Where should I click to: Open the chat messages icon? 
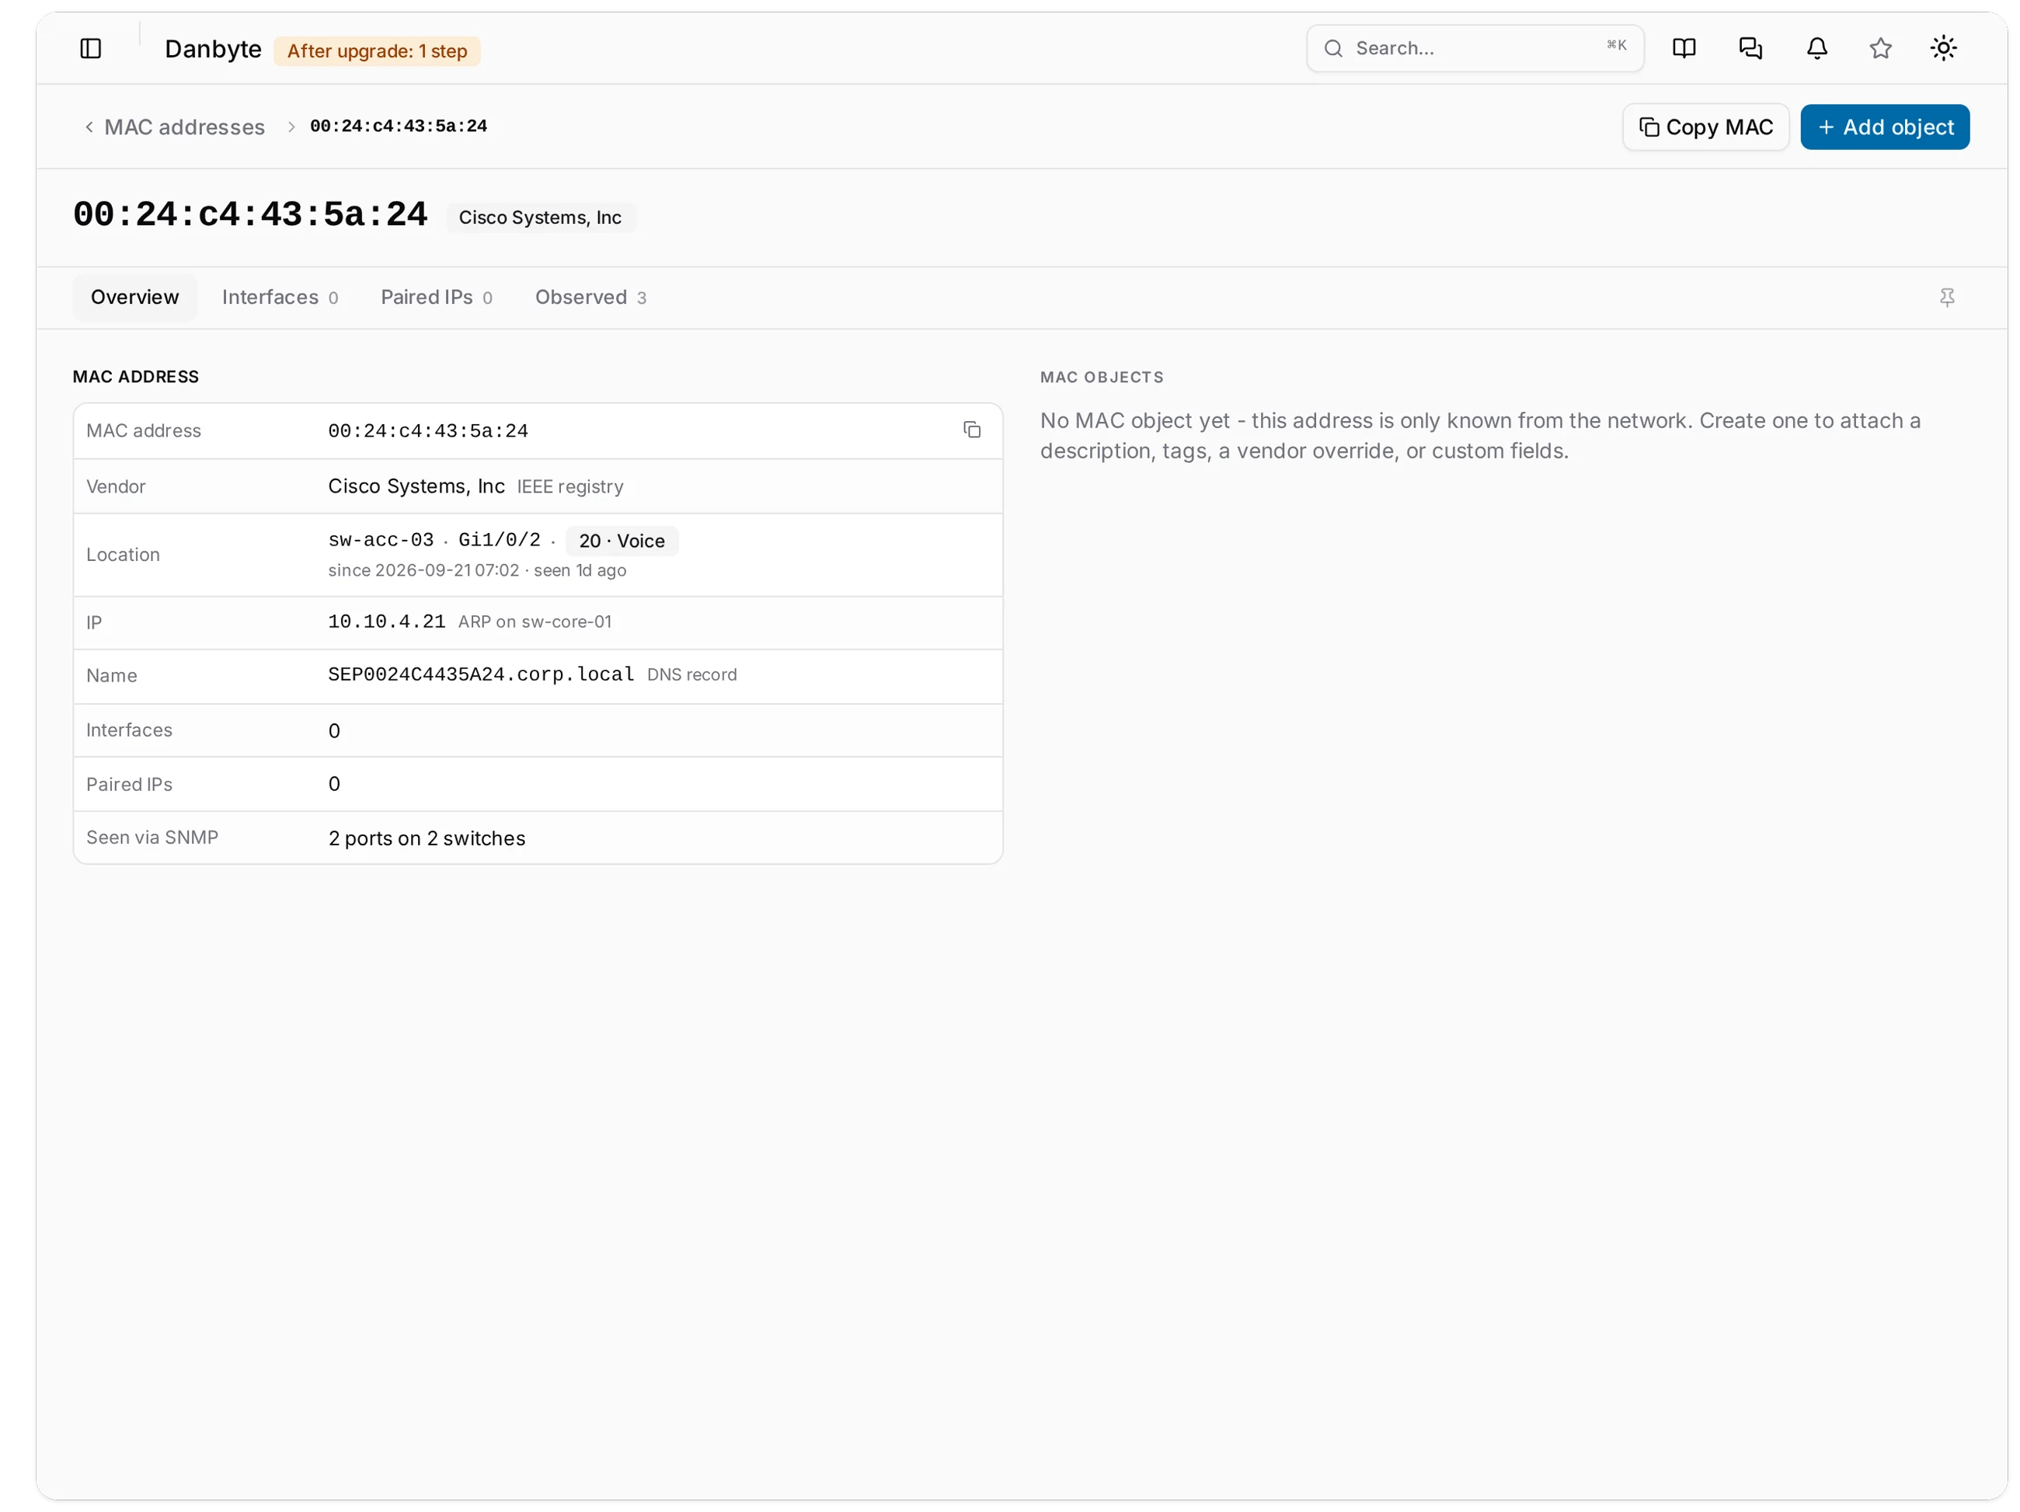(x=1750, y=48)
